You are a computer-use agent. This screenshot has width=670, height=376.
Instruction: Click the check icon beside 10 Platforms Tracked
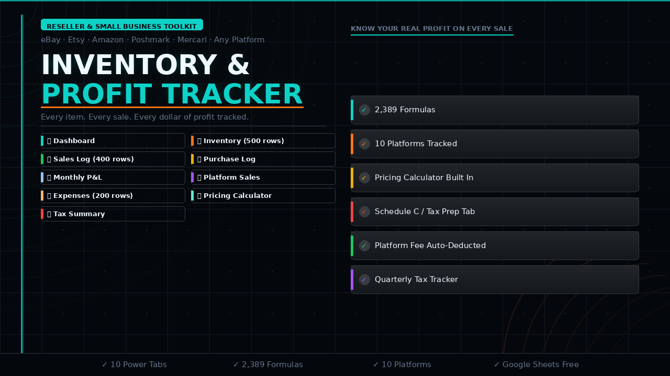tap(364, 144)
